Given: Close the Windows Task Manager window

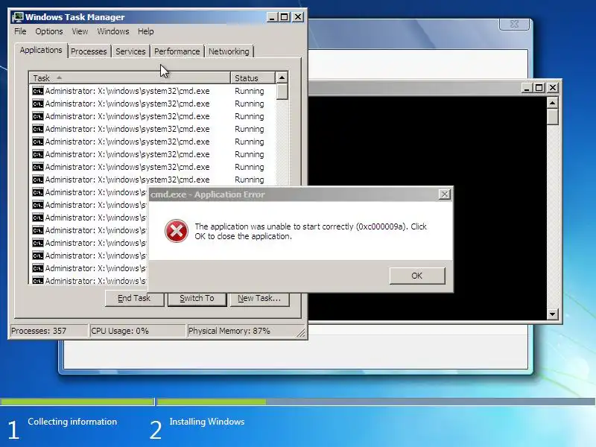Looking at the screenshot, I should coord(298,17).
